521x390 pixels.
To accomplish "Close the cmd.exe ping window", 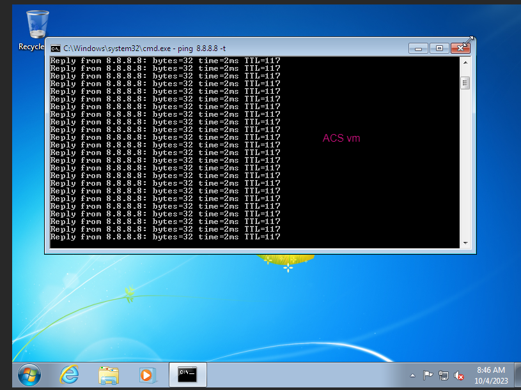I will coord(460,49).
